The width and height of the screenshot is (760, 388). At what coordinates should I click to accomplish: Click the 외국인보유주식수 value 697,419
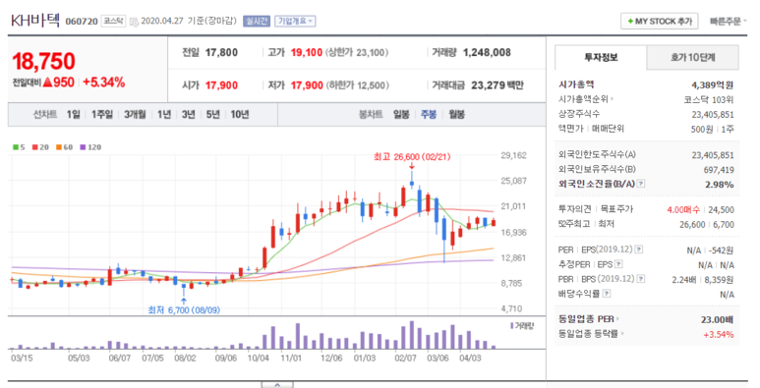(x=719, y=170)
